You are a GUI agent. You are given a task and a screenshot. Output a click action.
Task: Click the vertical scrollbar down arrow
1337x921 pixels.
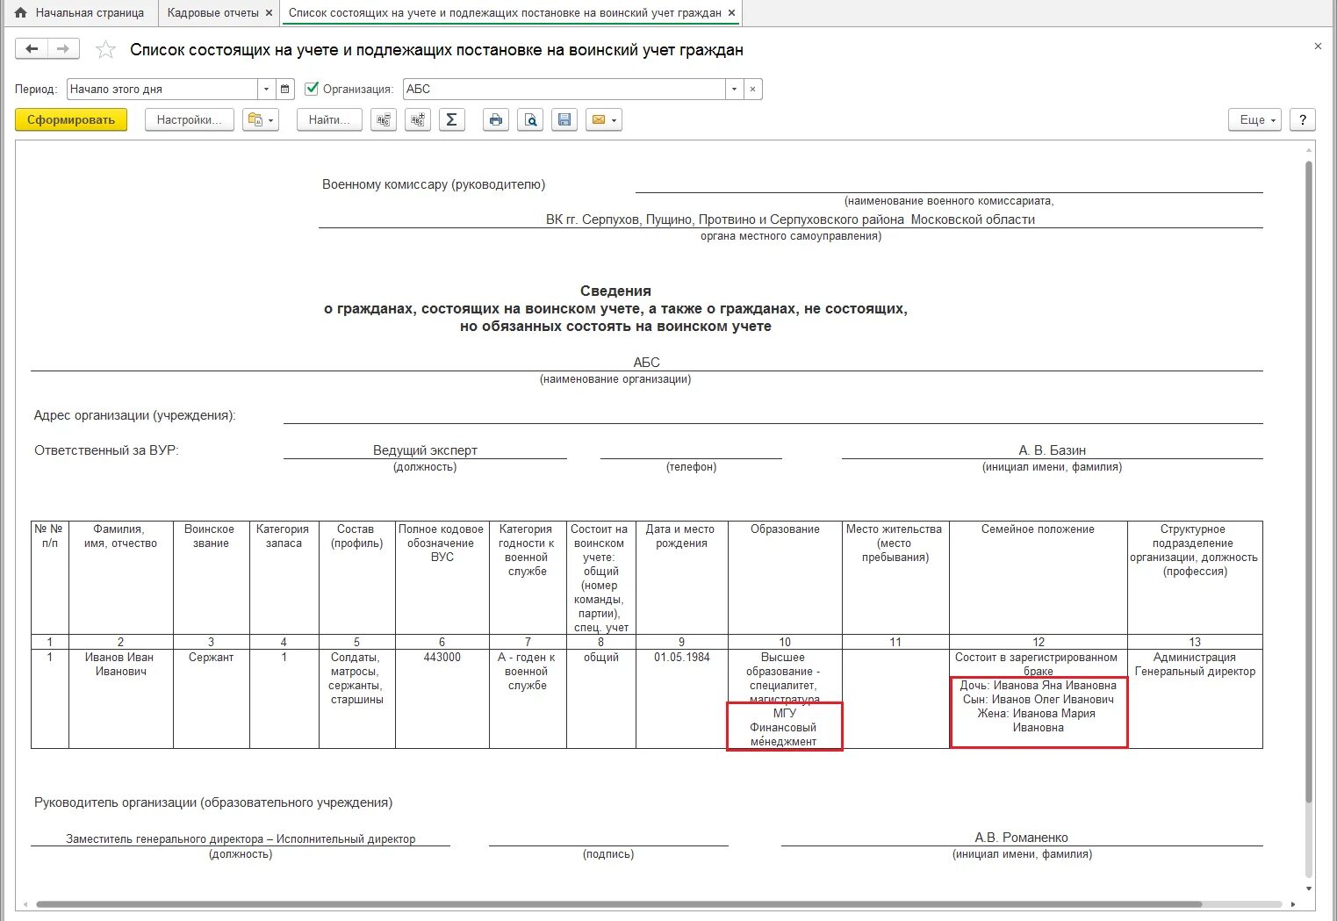[x=1309, y=888]
